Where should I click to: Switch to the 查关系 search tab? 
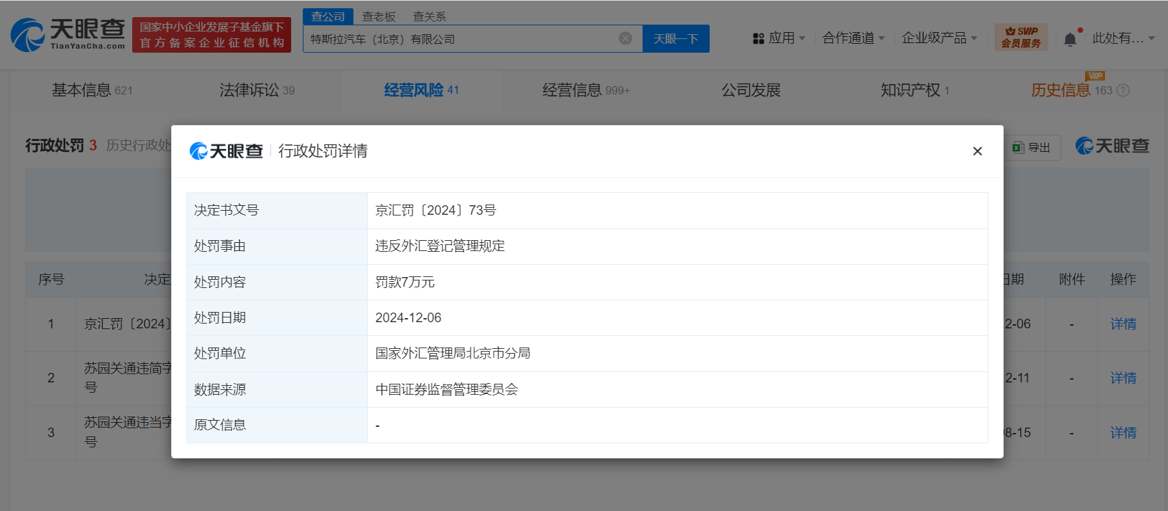pyautogui.click(x=430, y=16)
